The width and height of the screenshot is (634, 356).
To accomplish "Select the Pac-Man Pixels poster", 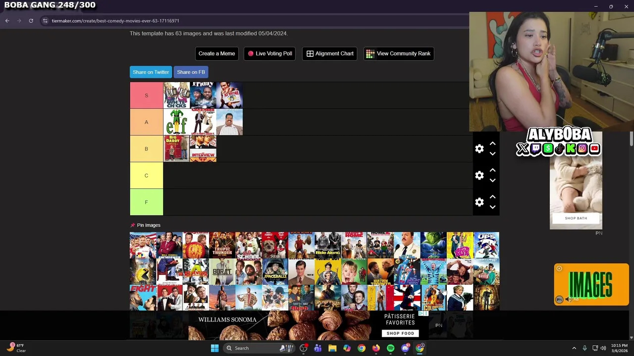I will (143, 272).
